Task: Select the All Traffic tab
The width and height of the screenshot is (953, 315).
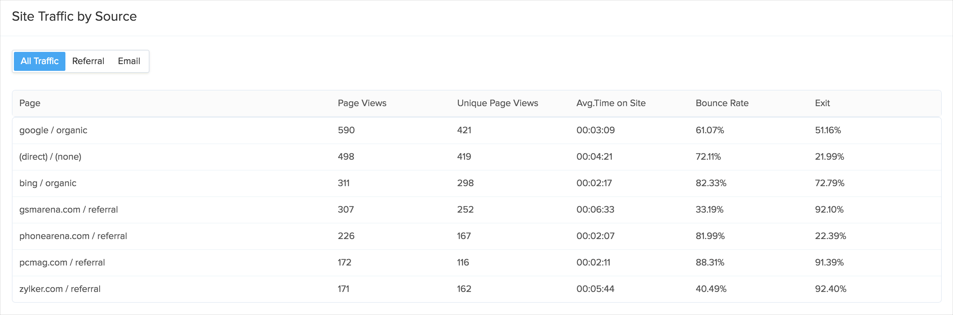Action: click(40, 61)
